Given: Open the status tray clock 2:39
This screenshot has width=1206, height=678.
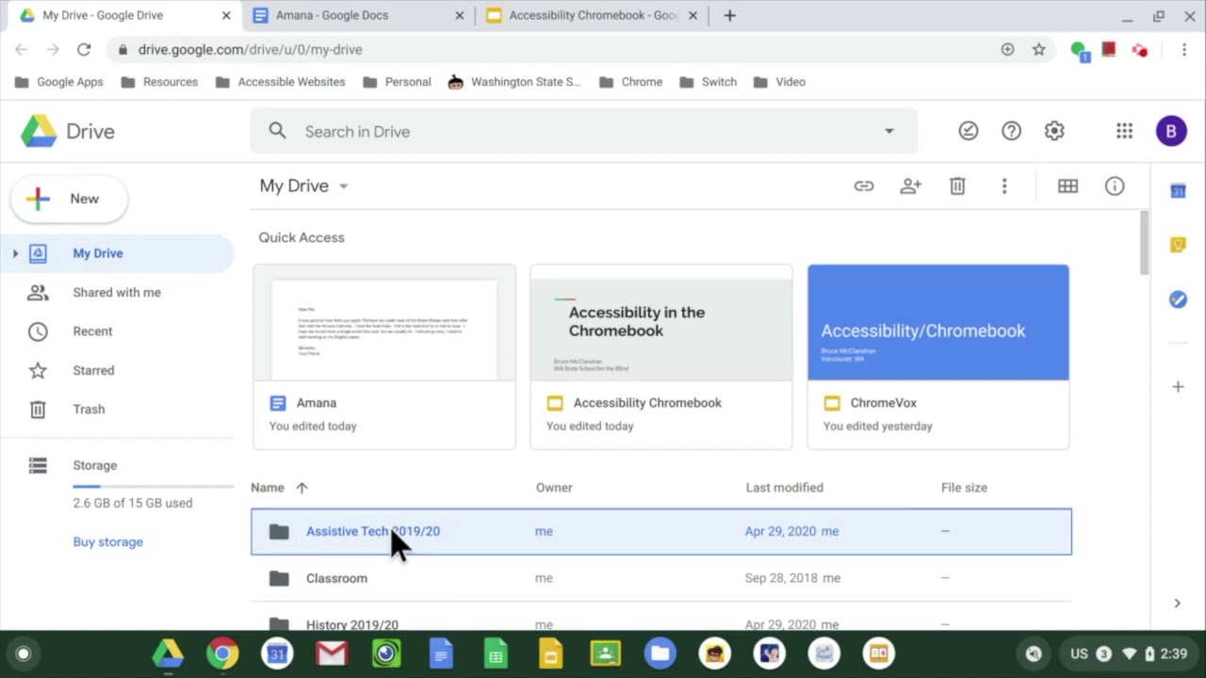Looking at the screenshot, I should click(x=1174, y=654).
